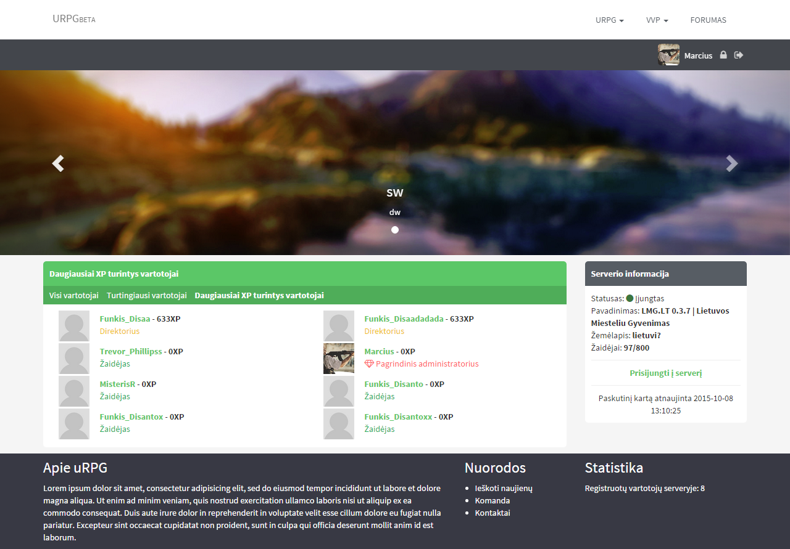Image resolution: width=790 pixels, height=549 pixels.
Task: Open Komanda footer link
Action: tap(492, 500)
